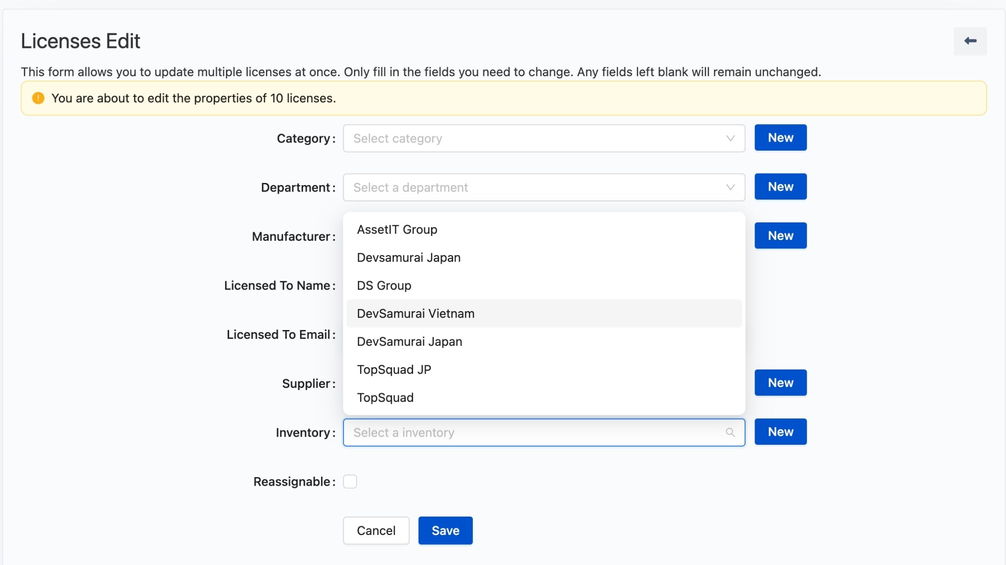Focus the Select a inventory field
The height and width of the screenshot is (565, 1006).
[534, 432]
